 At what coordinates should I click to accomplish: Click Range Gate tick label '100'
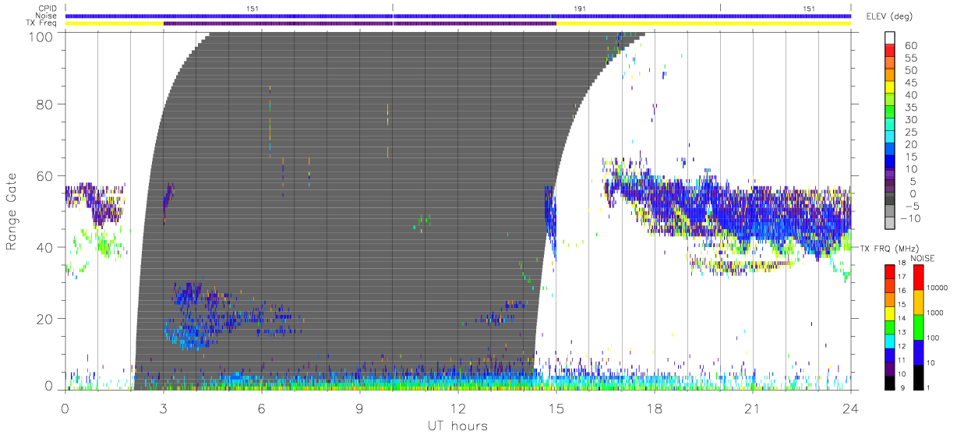pyautogui.click(x=41, y=37)
